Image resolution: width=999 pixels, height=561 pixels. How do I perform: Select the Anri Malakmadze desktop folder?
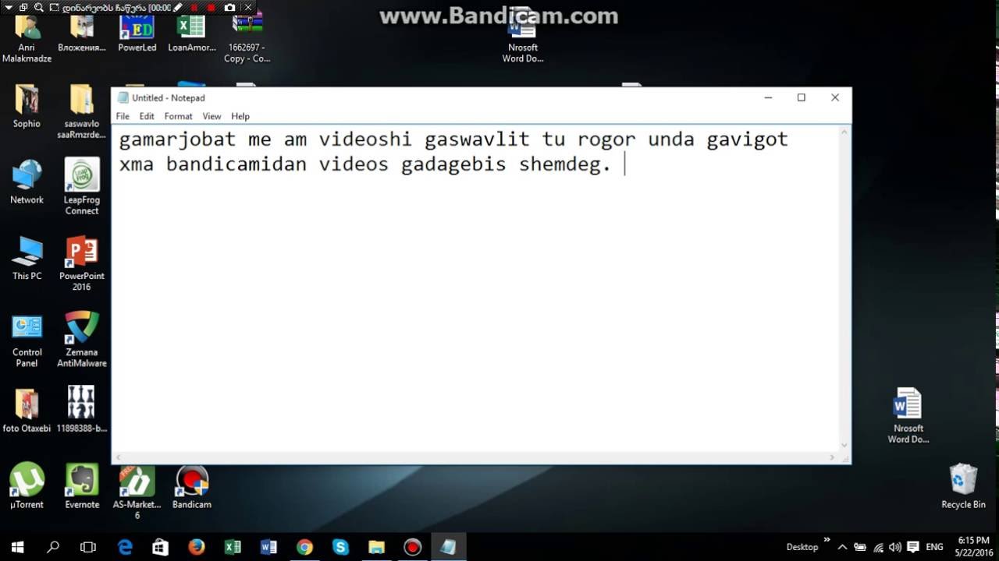[x=27, y=38]
